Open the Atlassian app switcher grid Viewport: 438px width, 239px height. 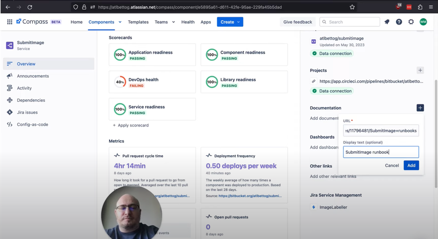tap(10, 22)
